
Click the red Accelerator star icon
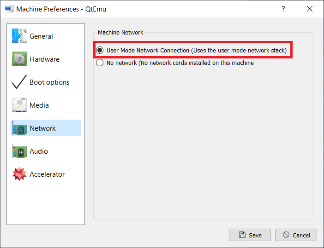pos(19,174)
